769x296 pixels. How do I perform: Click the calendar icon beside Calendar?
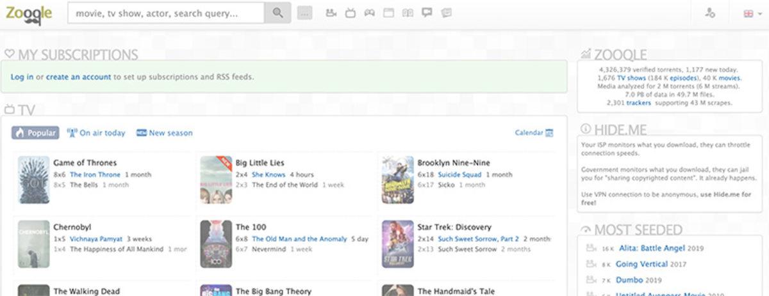[549, 133]
